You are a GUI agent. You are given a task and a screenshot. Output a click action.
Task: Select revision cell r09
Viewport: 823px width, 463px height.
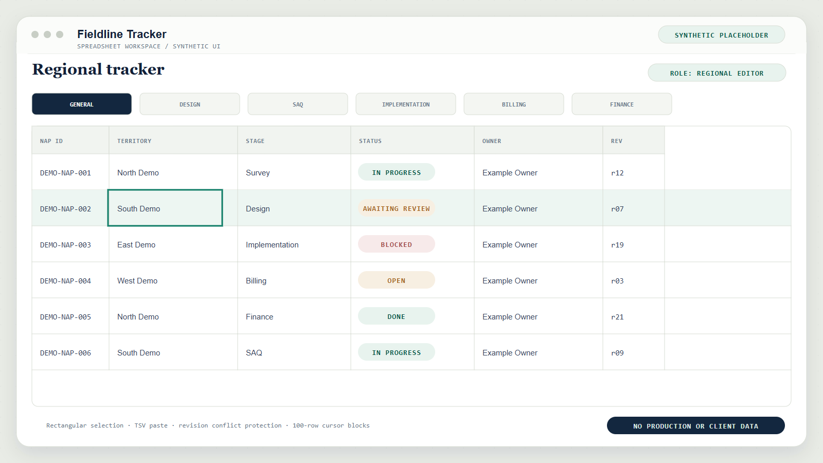[x=634, y=352]
